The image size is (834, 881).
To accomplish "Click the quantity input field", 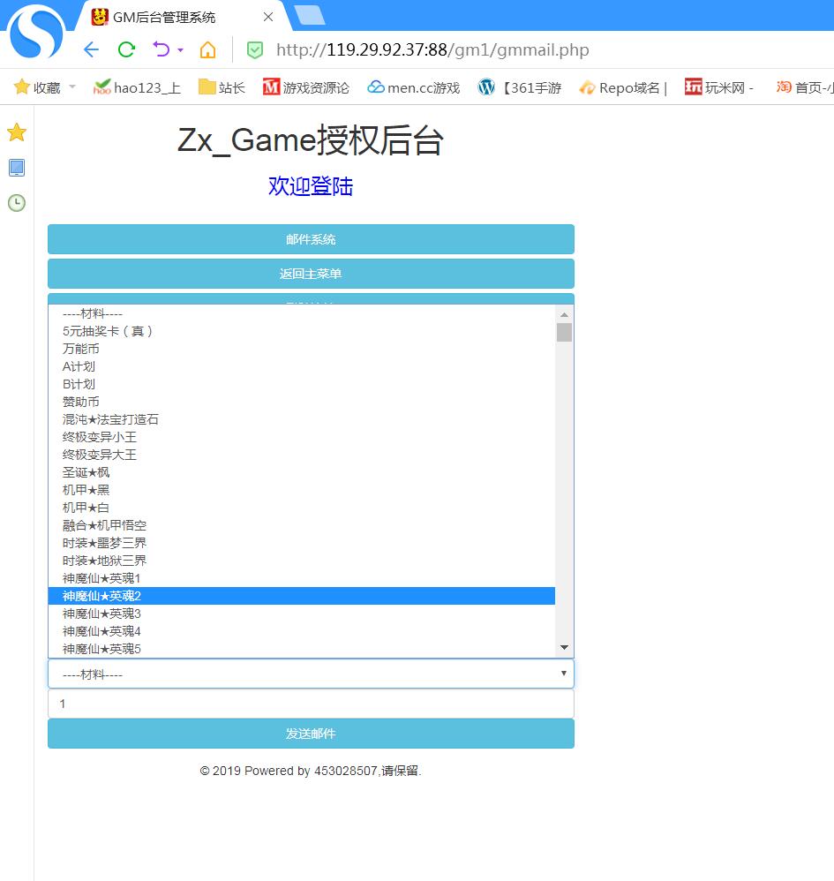I will tap(311, 704).
